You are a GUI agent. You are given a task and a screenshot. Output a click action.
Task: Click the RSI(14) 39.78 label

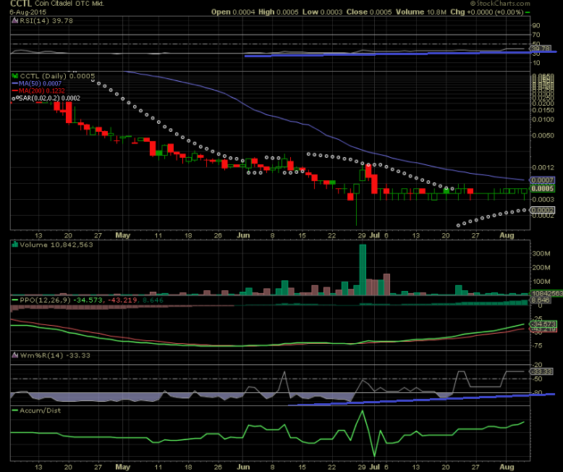(46, 21)
